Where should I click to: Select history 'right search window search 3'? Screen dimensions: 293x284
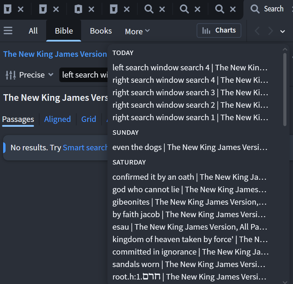pos(190,92)
